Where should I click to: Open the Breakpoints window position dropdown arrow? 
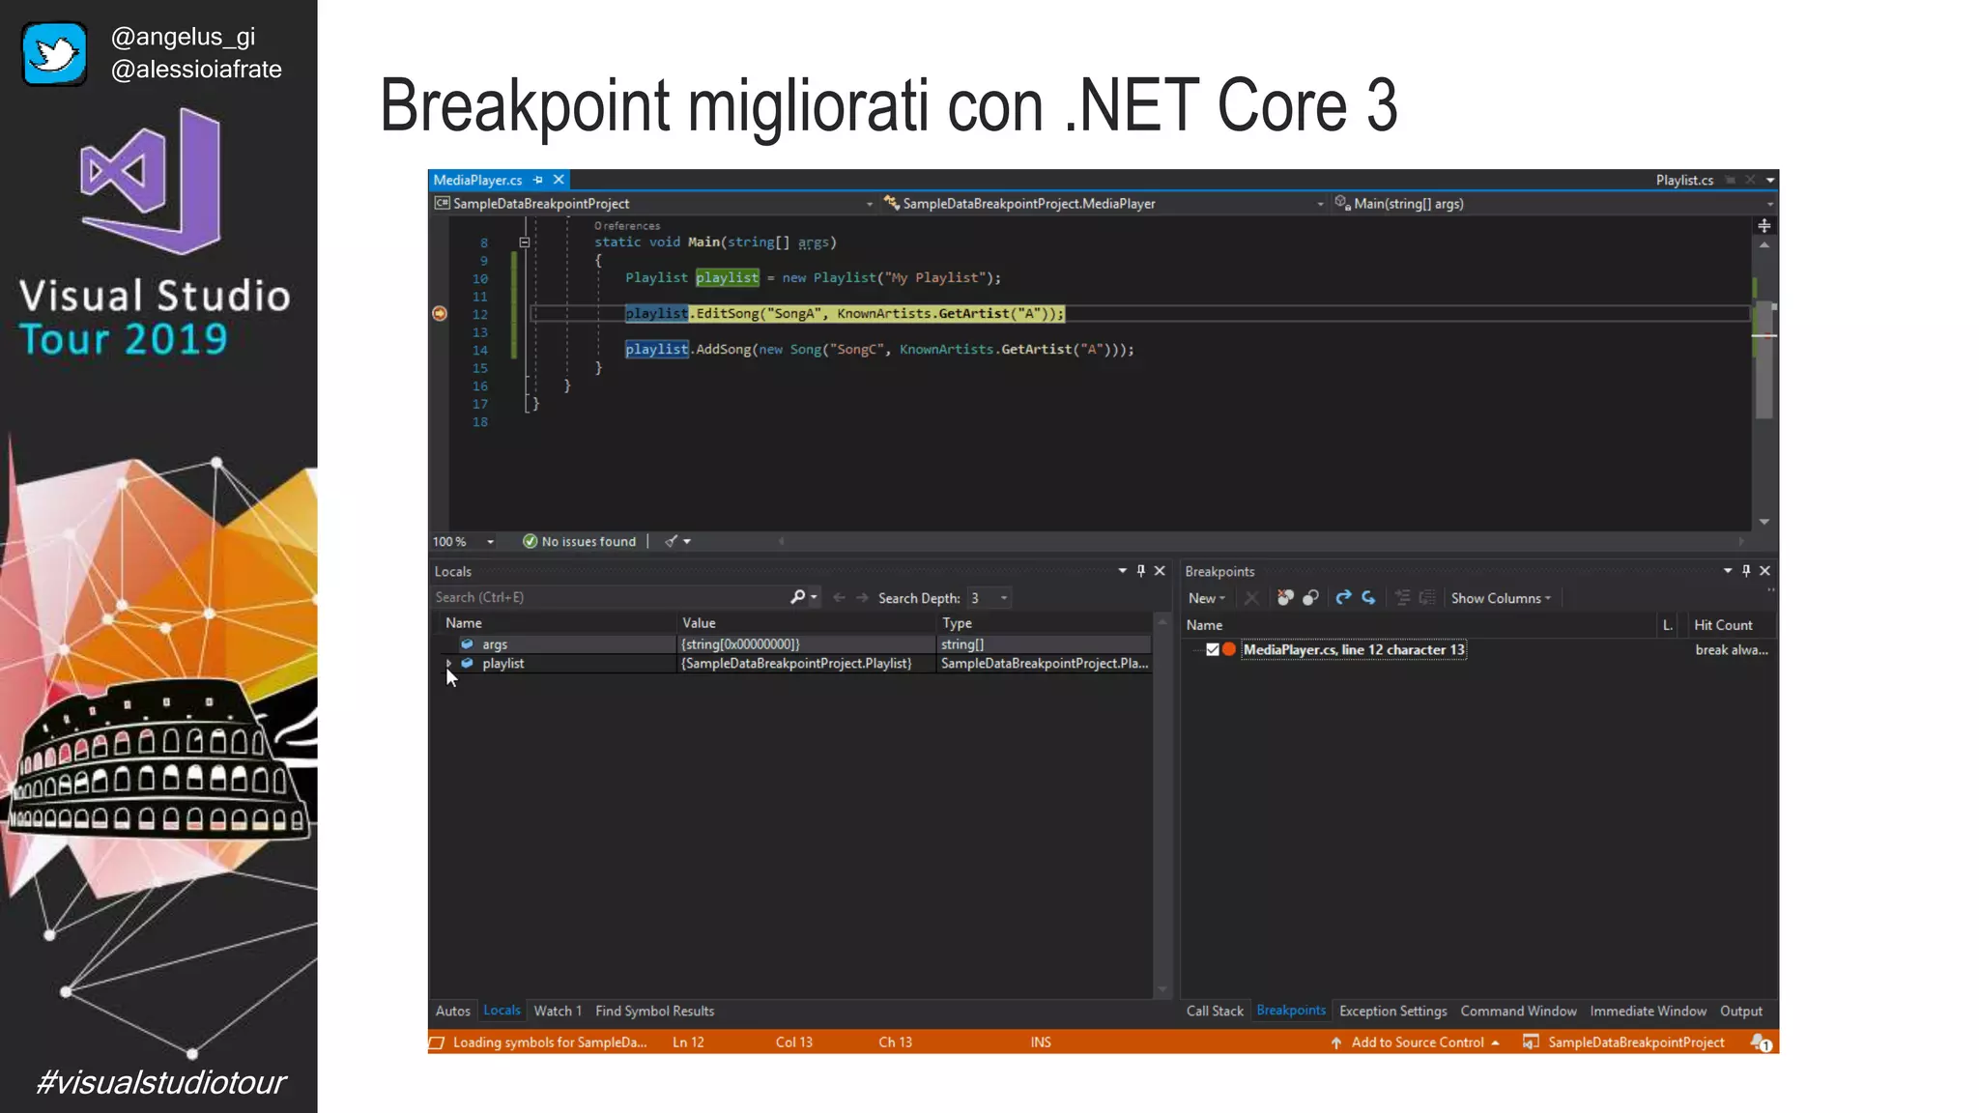pos(1728,571)
